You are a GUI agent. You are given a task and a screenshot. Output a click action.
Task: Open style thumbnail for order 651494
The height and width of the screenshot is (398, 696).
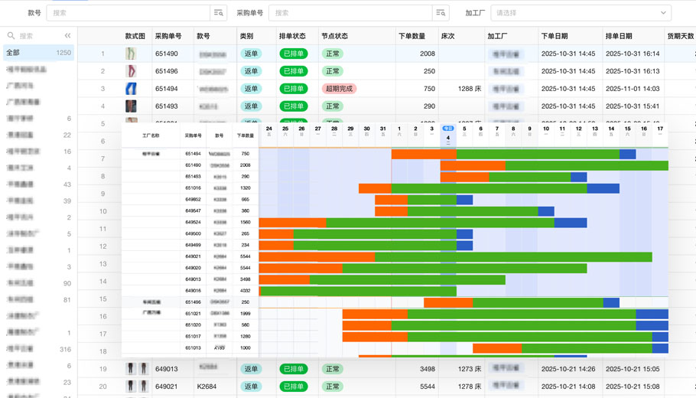coord(132,89)
